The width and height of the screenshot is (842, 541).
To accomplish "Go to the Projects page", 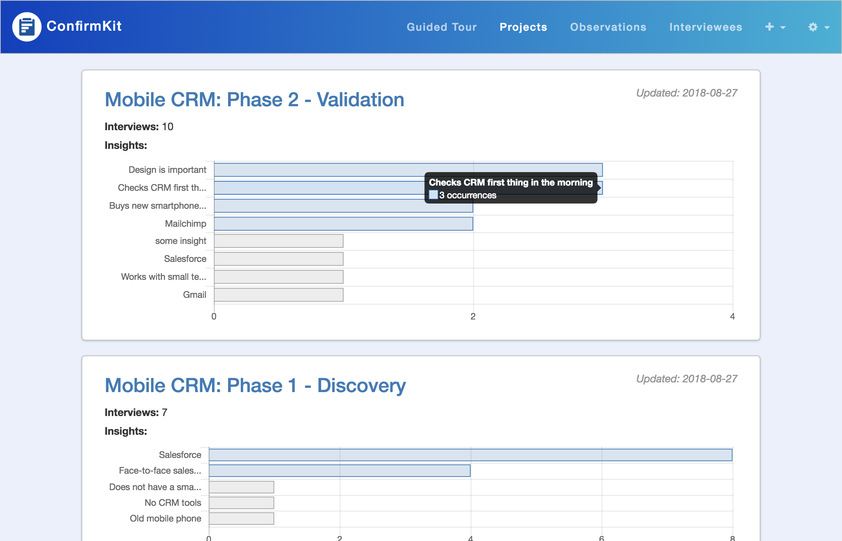I will click(523, 27).
